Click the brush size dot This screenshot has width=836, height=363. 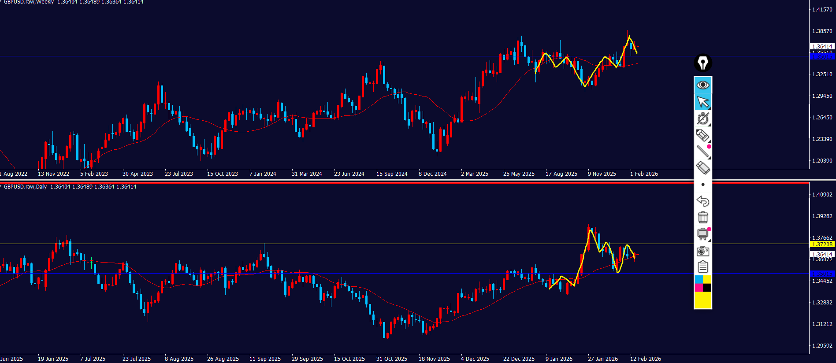pyautogui.click(x=703, y=185)
